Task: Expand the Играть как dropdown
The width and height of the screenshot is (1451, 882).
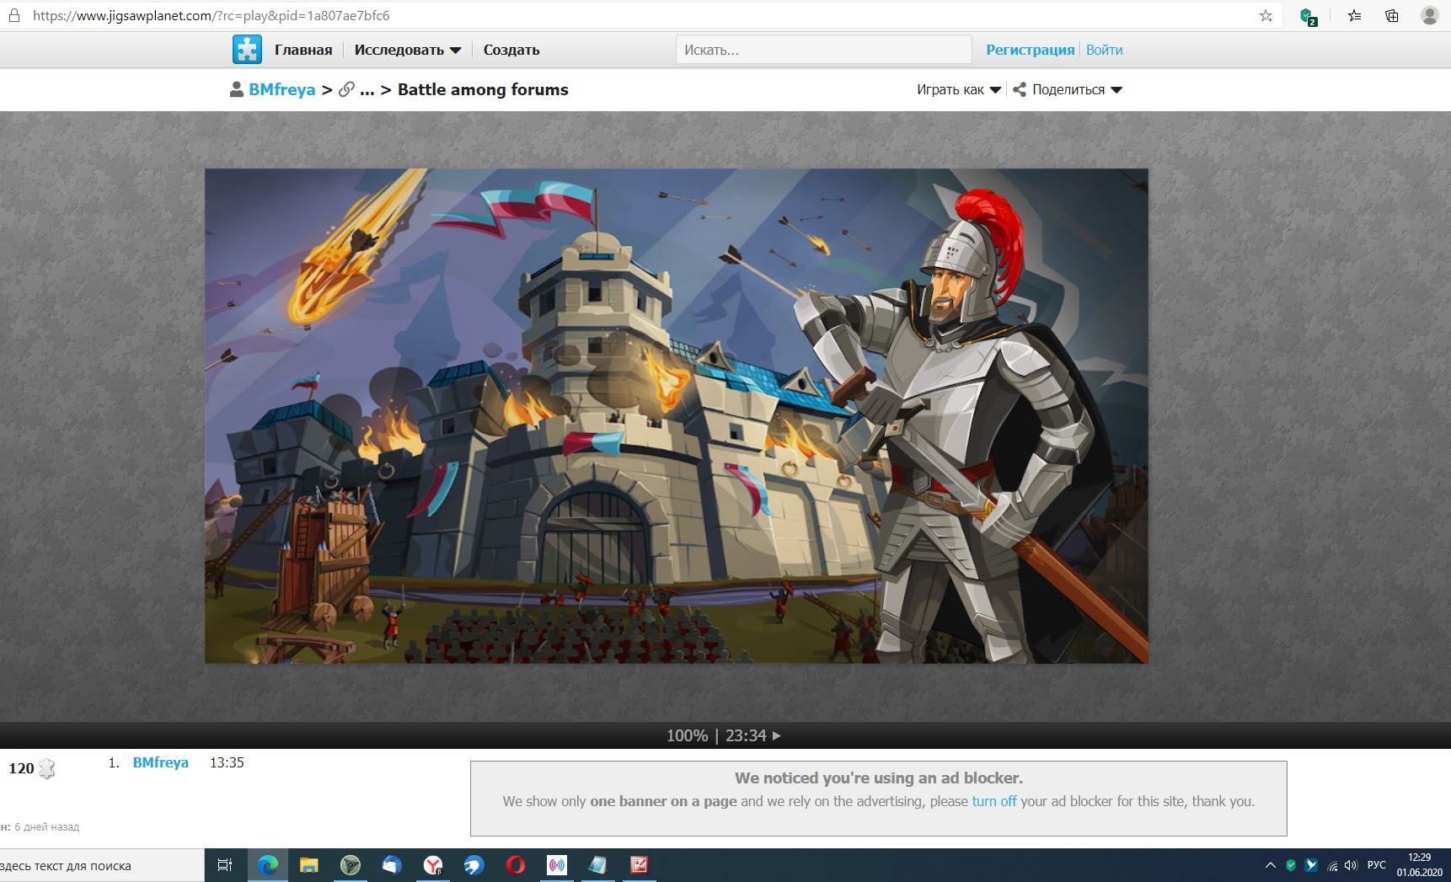Action: [x=959, y=89]
